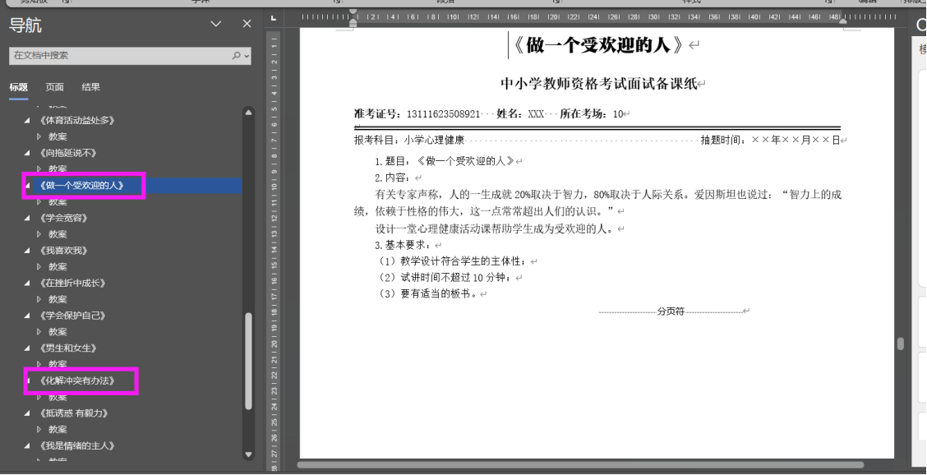Switch to the 页面 tab
This screenshot has width=927, height=475.
(54, 86)
